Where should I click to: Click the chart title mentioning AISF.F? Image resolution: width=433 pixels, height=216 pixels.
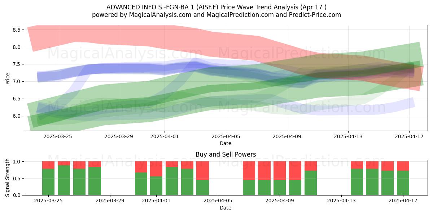(x=216, y=7)
